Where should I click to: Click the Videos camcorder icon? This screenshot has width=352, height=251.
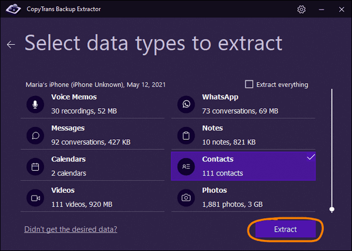(x=35, y=198)
